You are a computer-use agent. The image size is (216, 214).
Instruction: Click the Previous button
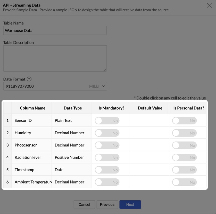[x=107, y=204]
